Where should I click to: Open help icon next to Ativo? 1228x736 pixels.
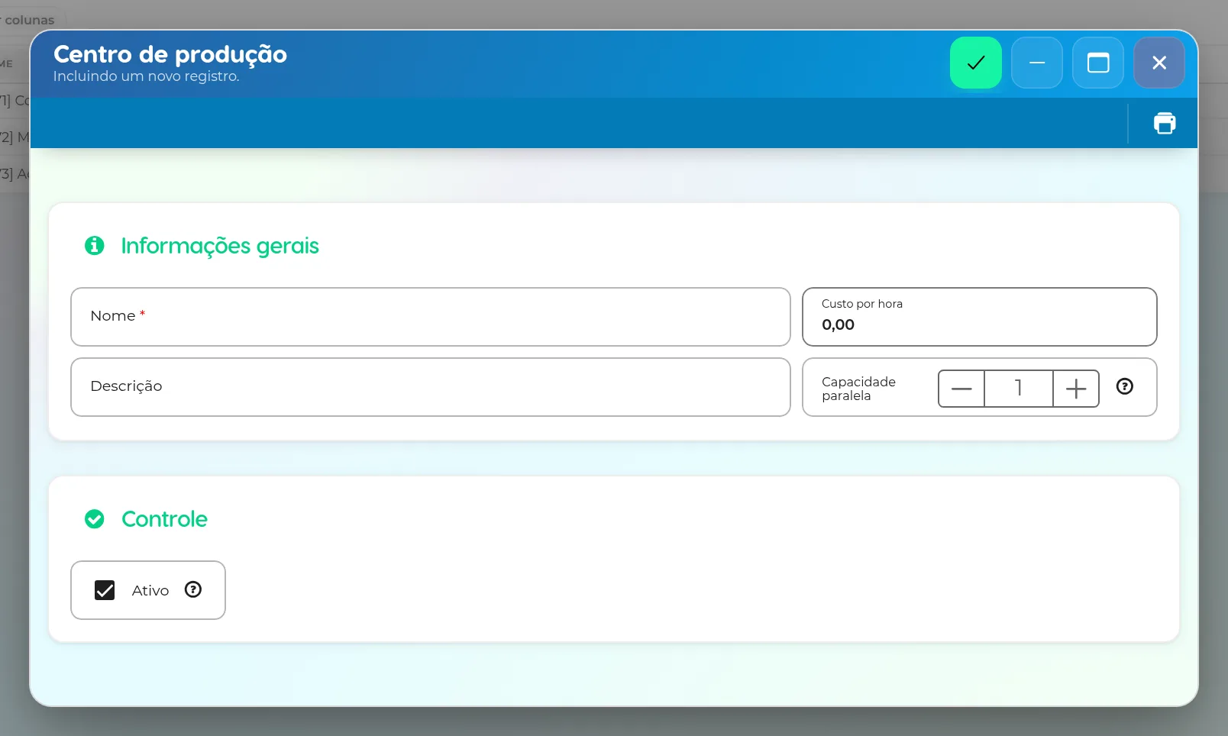pyautogui.click(x=193, y=589)
